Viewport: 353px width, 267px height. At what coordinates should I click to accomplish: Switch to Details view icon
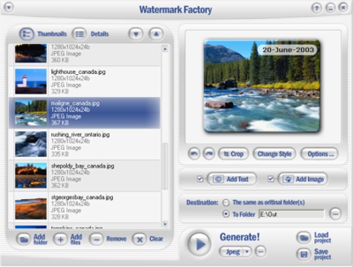[x=79, y=34]
